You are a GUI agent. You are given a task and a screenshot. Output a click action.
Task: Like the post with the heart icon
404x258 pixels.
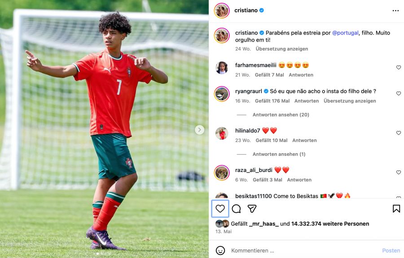click(x=220, y=209)
